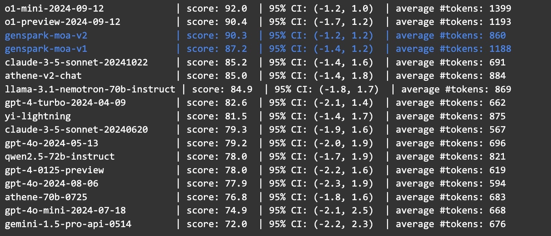This screenshot has width=551, height=236.
Task: Select the genspark-moa-v2 model name
Action: tap(46, 35)
